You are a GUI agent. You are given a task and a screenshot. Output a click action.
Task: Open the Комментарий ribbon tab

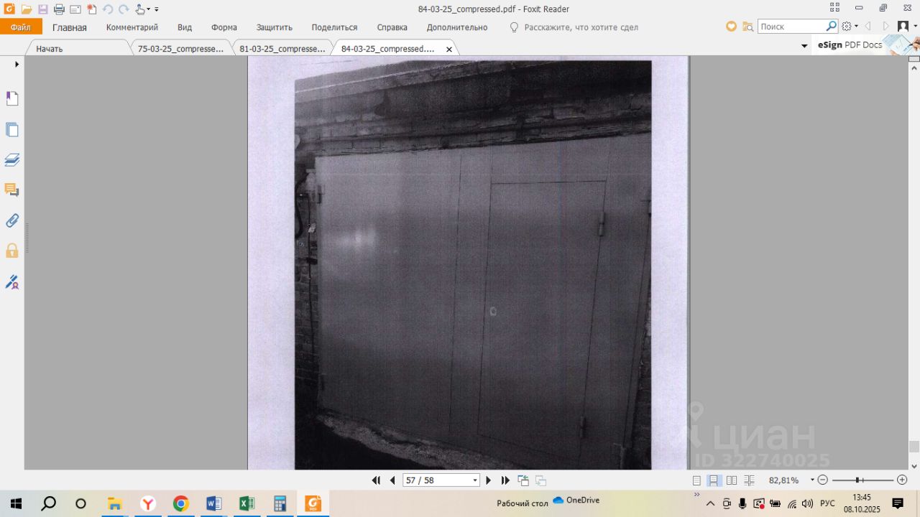pyautogui.click(x=132, y=27)
